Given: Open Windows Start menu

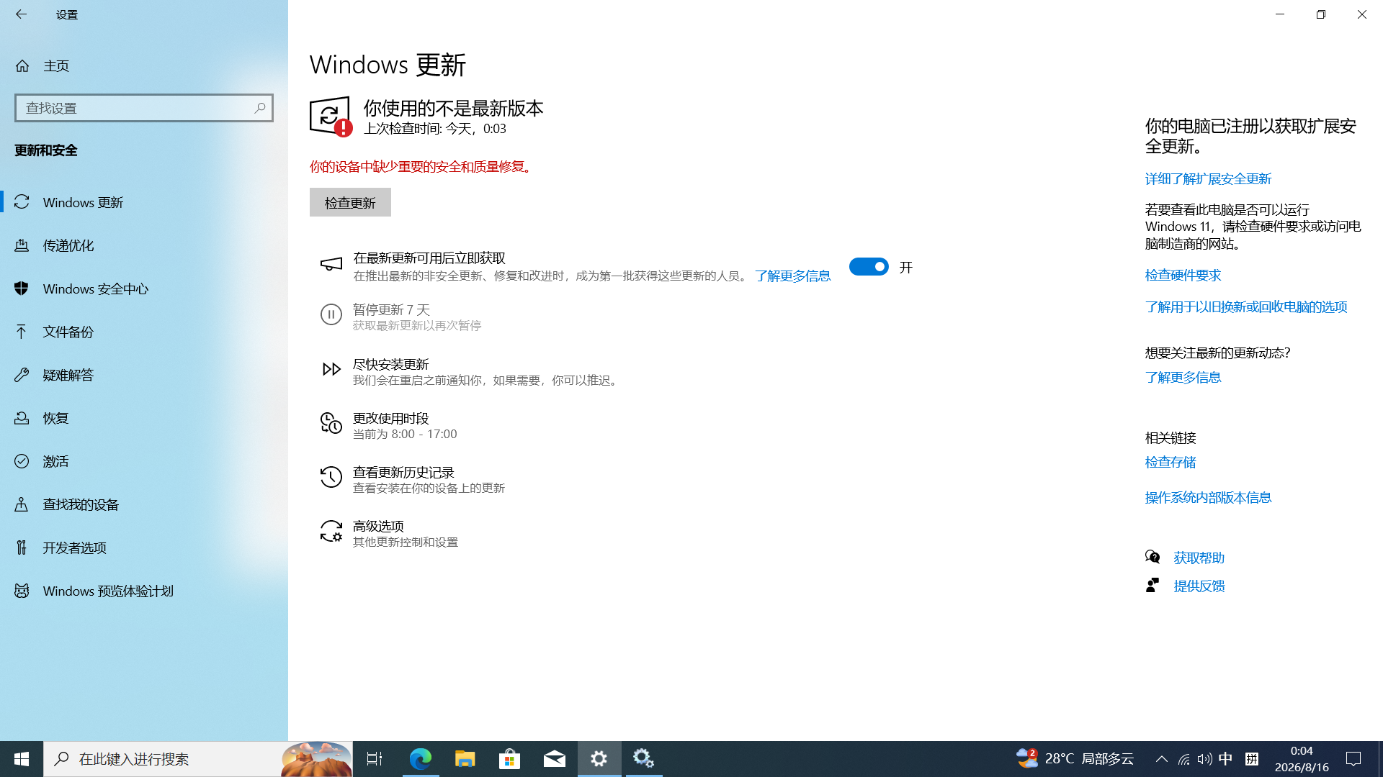Looking at the screenshot, I should (22, 758).
